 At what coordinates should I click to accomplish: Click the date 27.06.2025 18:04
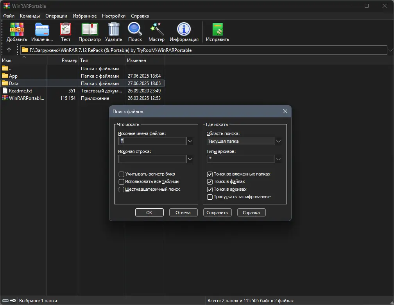pos(144,76)
